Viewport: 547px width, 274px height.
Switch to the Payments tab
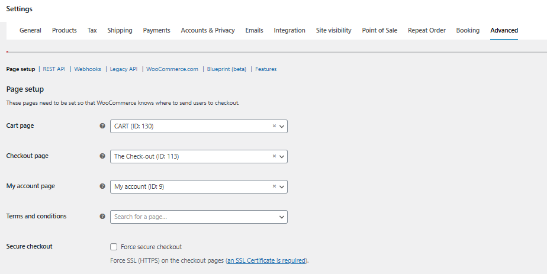[157, 30]
